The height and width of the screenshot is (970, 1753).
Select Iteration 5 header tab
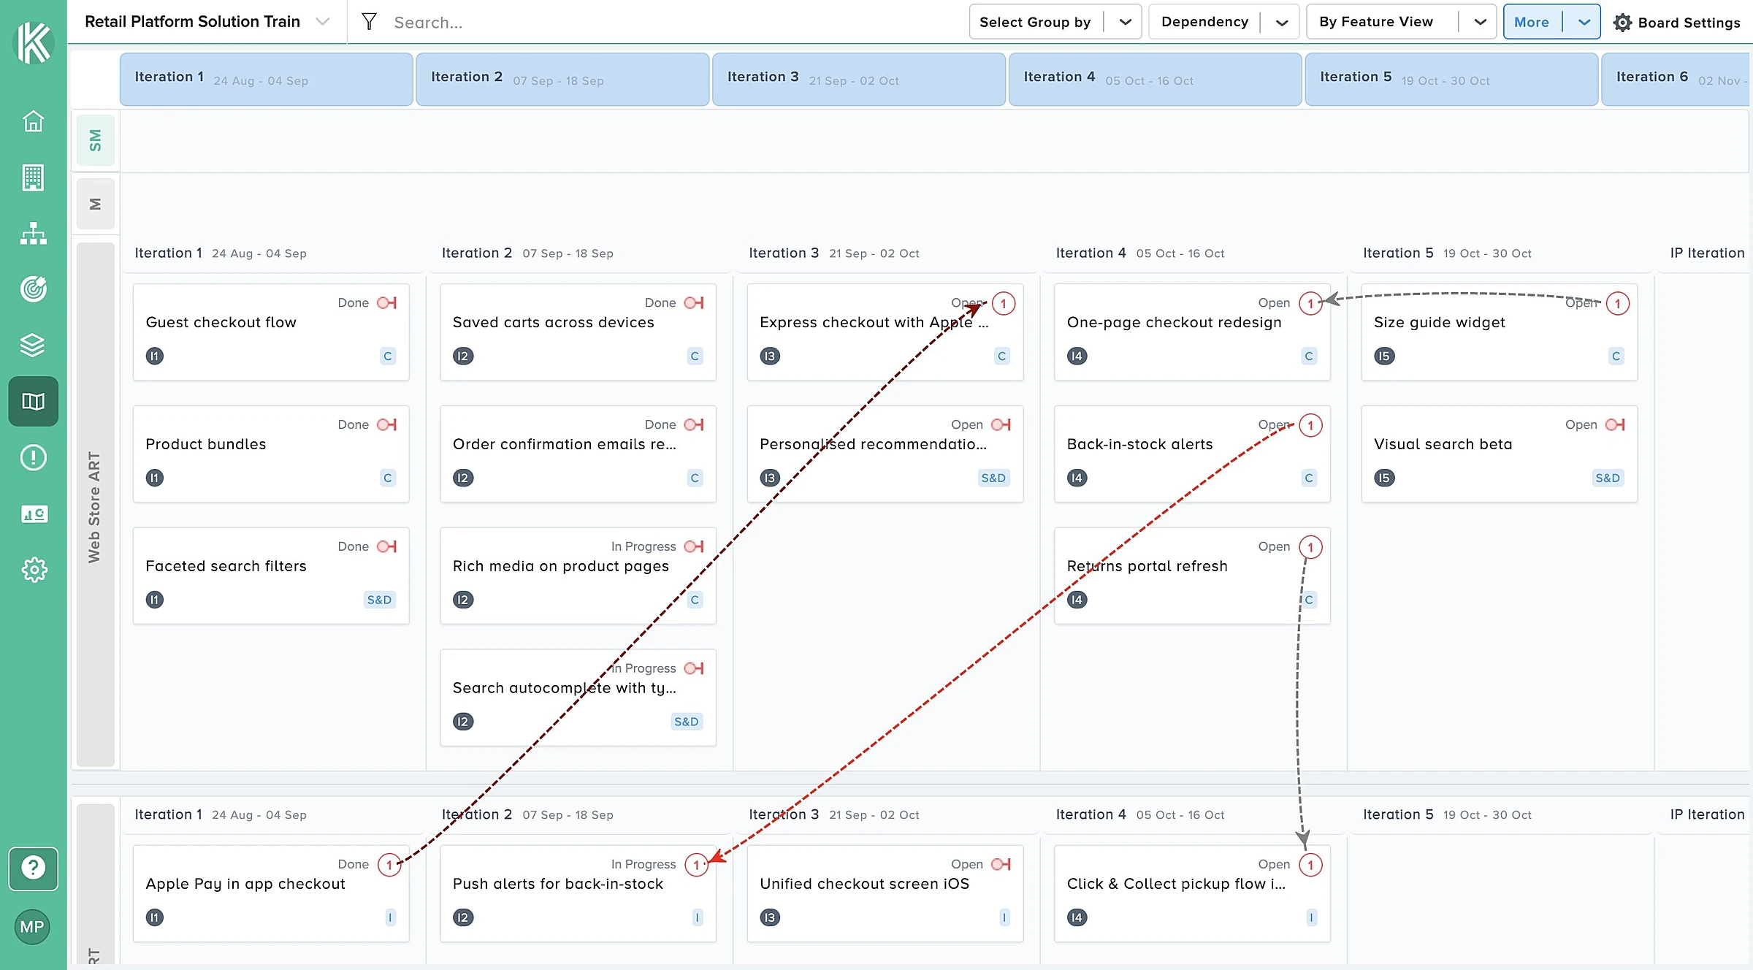[1452, 79]
